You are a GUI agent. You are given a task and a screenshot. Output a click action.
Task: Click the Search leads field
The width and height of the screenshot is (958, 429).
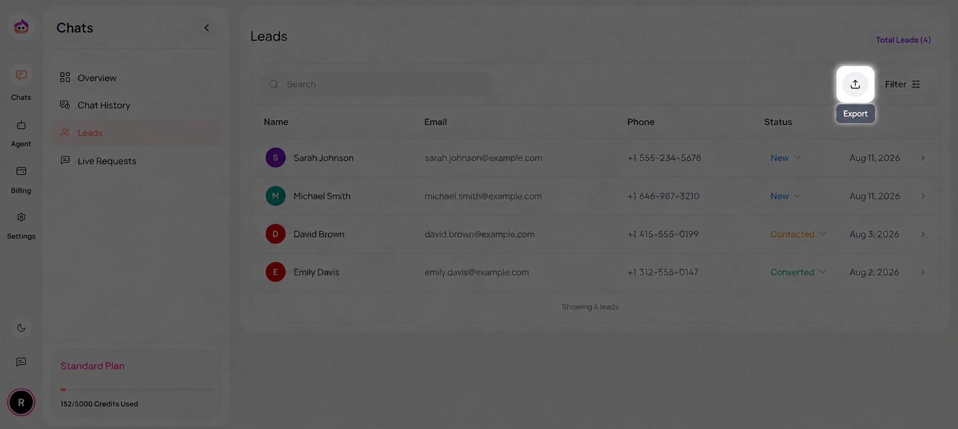(x=376, y=84)
